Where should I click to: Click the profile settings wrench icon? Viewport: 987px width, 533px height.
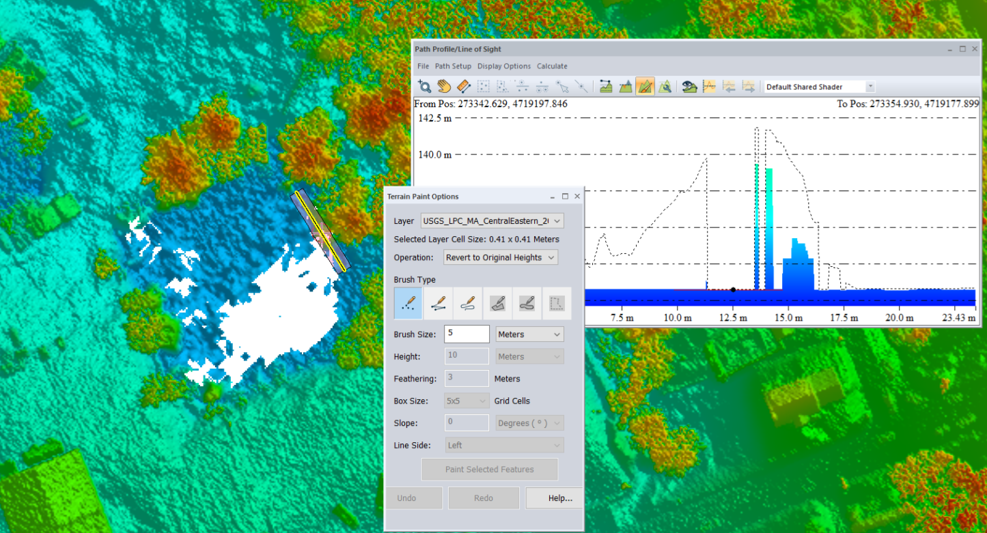point(665,87)
